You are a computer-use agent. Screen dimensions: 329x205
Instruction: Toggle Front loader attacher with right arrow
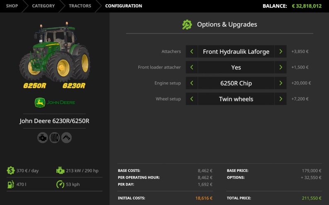tap(281, 67)
